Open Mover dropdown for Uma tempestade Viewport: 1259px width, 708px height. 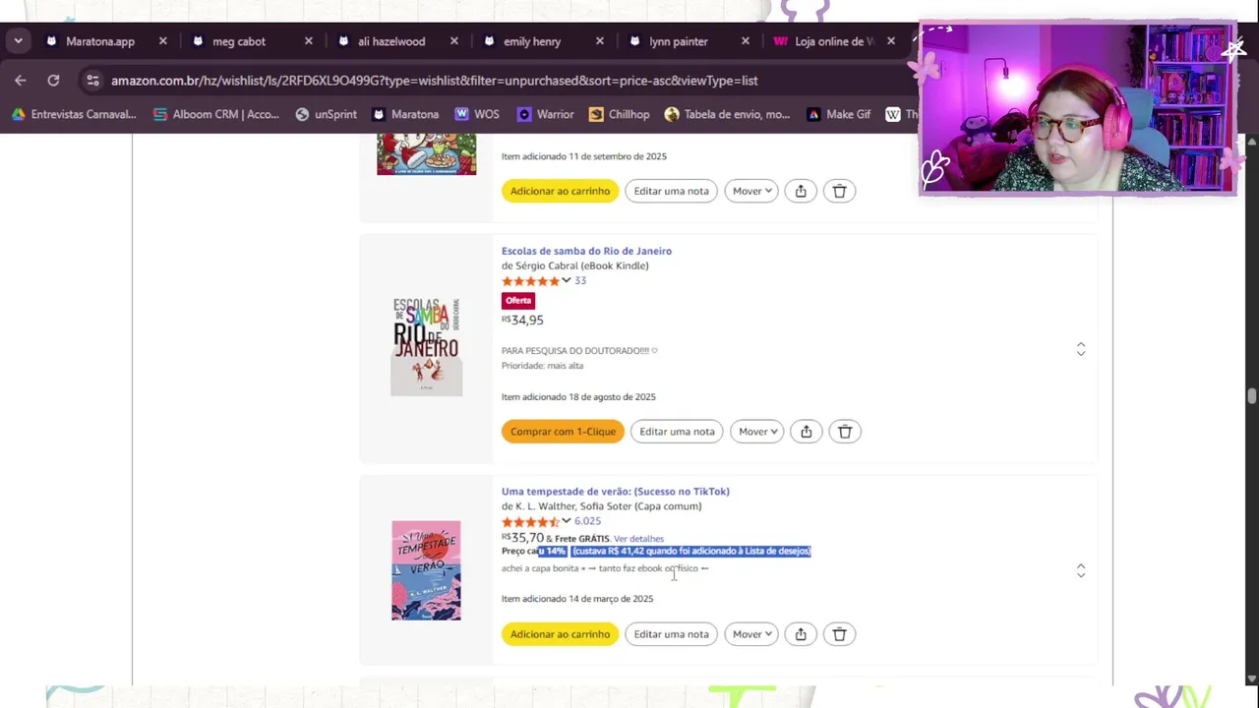click(751, 634)
